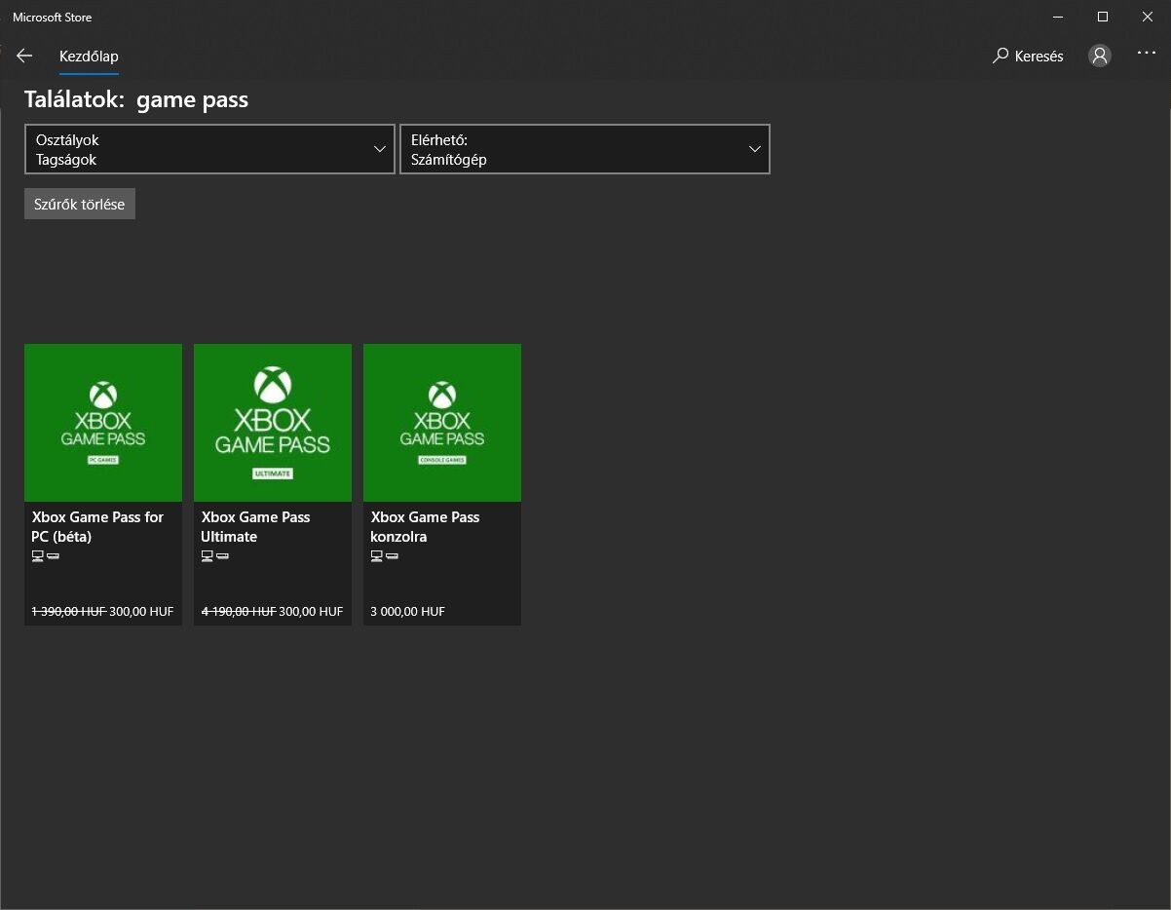Open Xbox Game Pass Ultimate thumbnail
The height and width of the screenshot is (910, 1171).
pyautogui.click(x=273, y=423)
